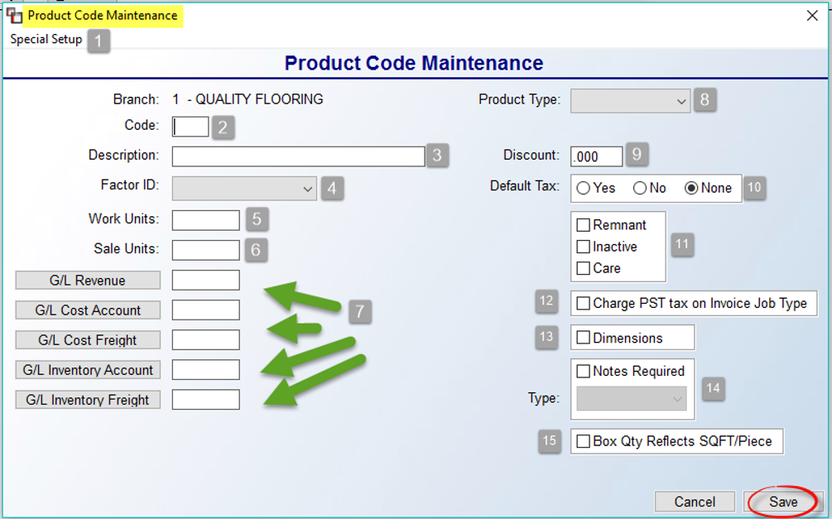The height and width of the screenshot is (519, 832).
Task: Save the product code
Action: [x=783, y=502]
